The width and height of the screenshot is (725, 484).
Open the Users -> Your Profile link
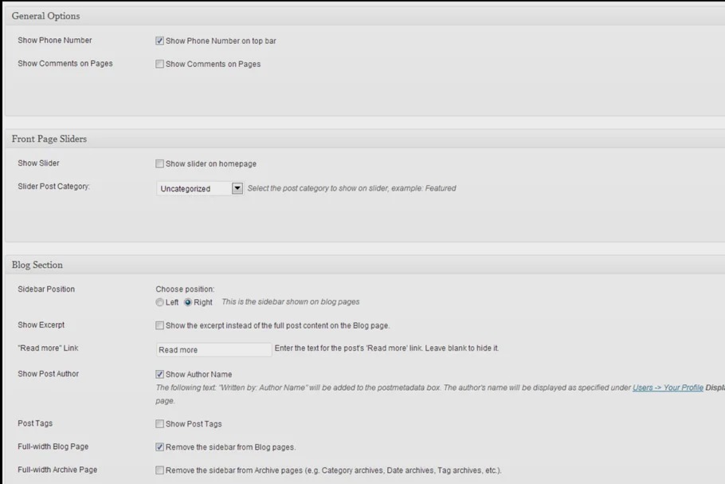click(668, 388)
